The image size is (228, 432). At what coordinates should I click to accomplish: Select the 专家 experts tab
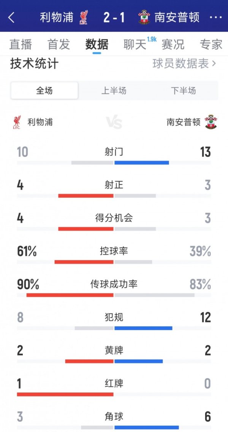(x=211, y=44)
